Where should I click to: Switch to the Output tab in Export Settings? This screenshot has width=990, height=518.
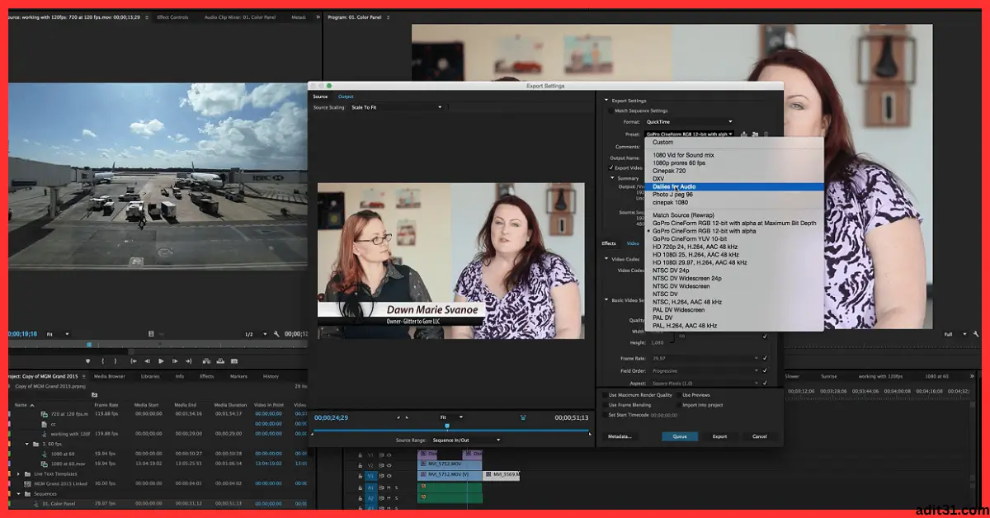click(x=346, y=96)
